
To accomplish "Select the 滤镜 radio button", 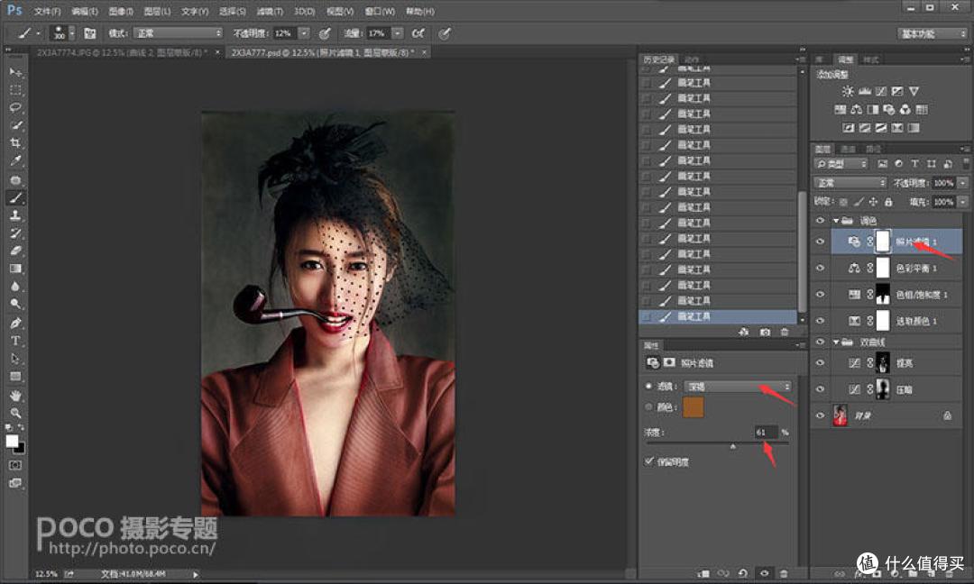I will point(649,386).
